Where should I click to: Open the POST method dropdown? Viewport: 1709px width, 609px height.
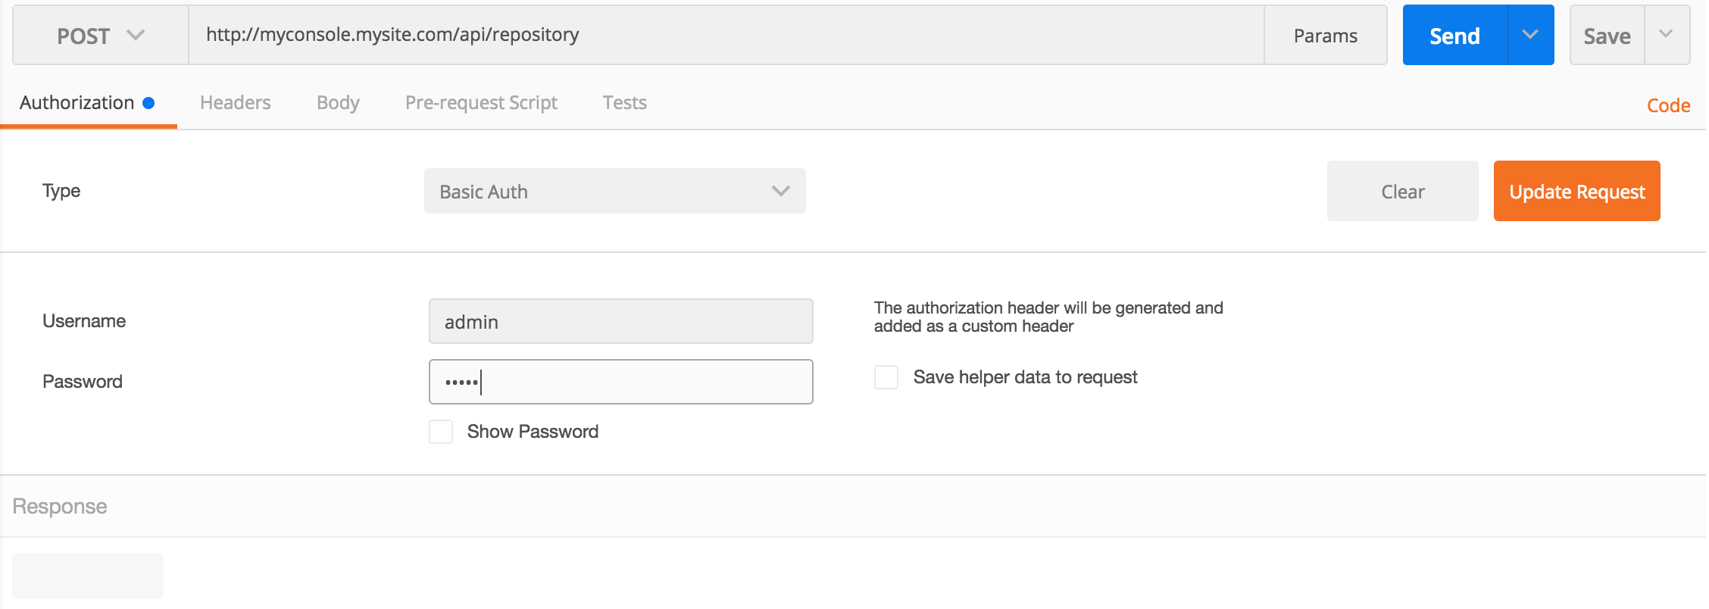[100, 36]
